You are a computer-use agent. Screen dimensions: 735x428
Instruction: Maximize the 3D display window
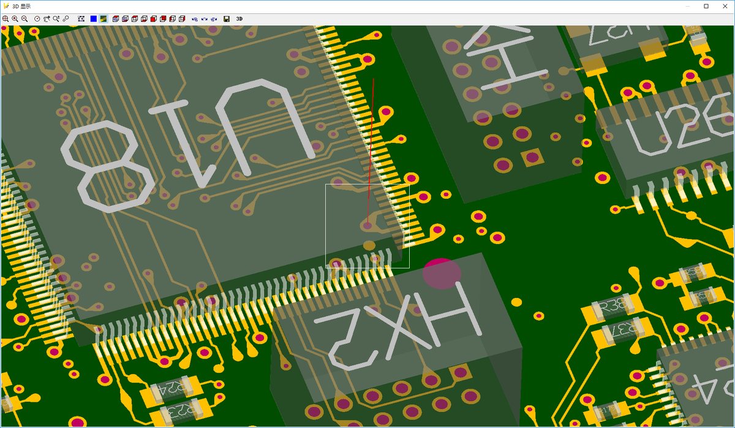[x=706, y=6]
